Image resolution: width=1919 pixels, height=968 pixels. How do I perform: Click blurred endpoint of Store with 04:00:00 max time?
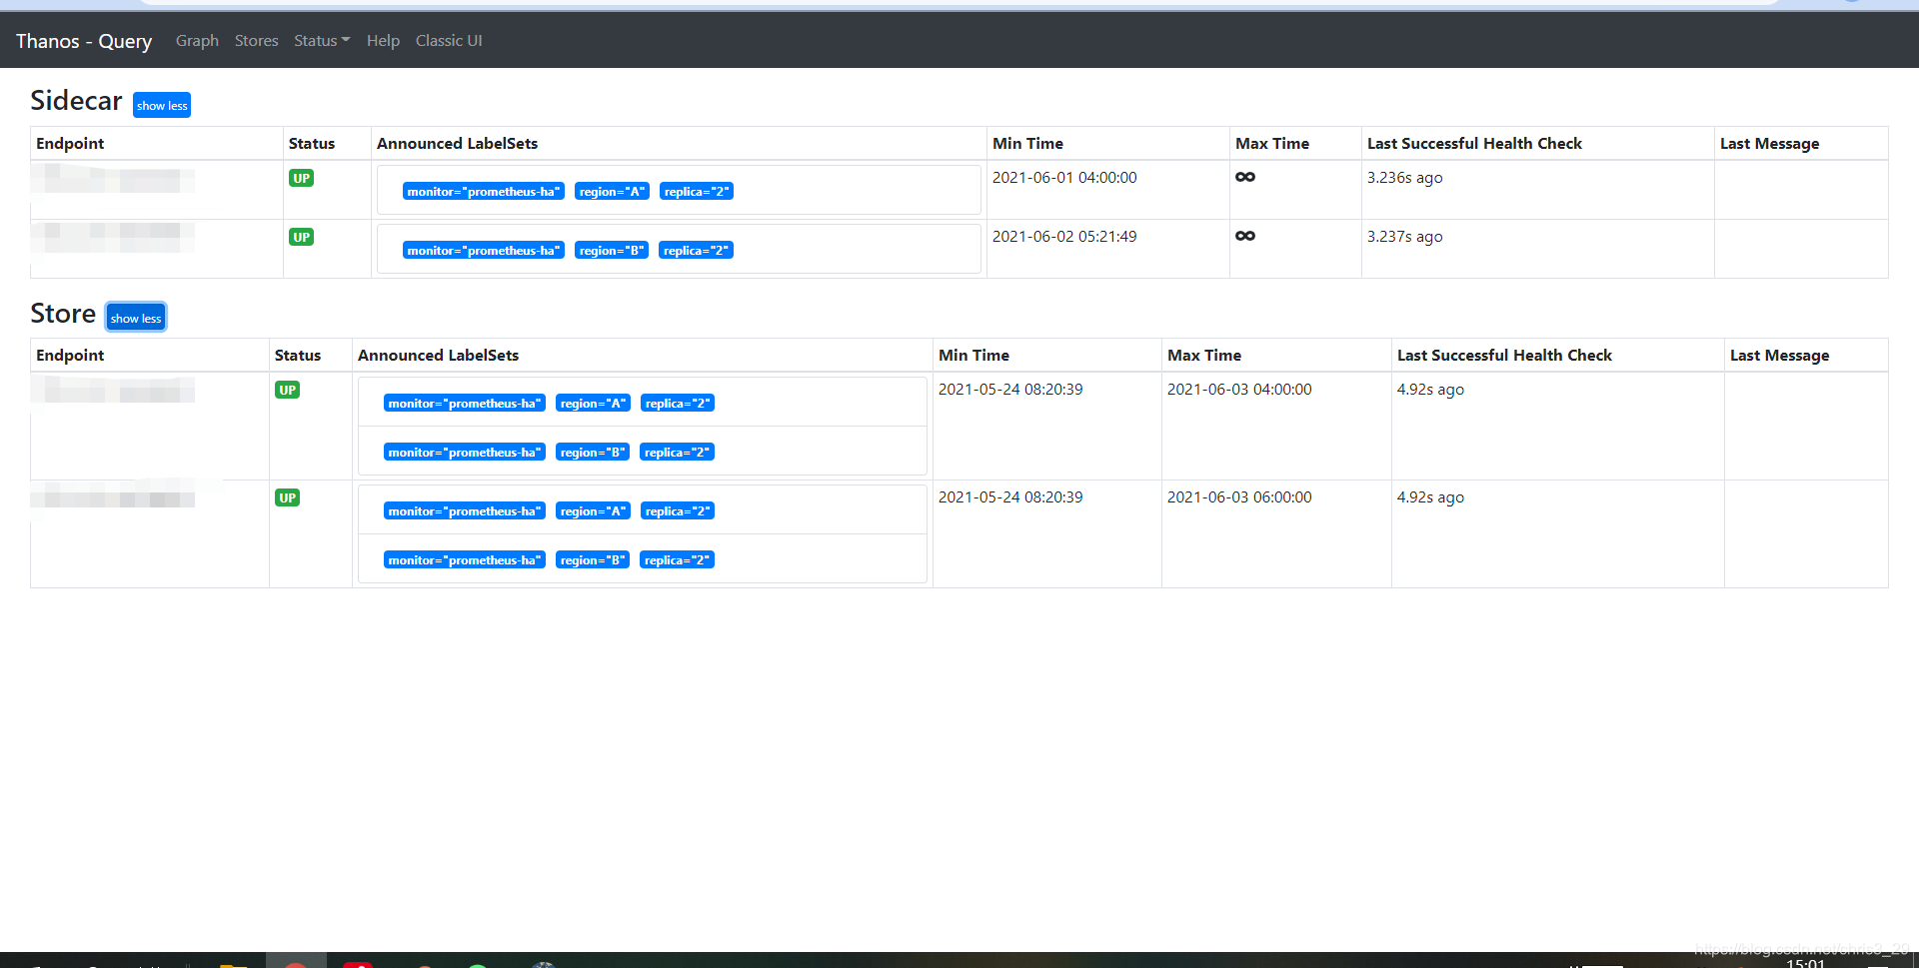coord(113,391)
